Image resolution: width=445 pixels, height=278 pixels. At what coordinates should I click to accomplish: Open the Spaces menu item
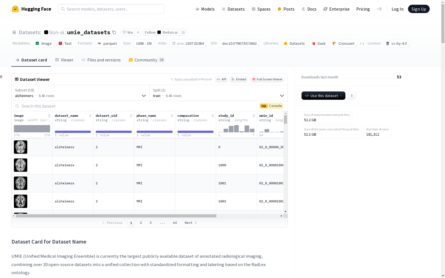pyautogui.click(x=261, y=9)
